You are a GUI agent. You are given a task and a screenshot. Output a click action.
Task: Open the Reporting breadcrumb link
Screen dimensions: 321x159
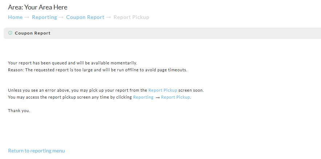point(44,17)
